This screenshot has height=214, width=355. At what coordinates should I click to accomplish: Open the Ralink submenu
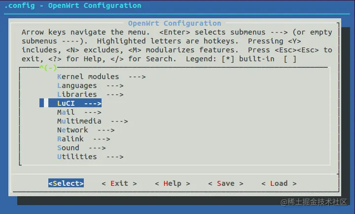(x=84, y=139)
